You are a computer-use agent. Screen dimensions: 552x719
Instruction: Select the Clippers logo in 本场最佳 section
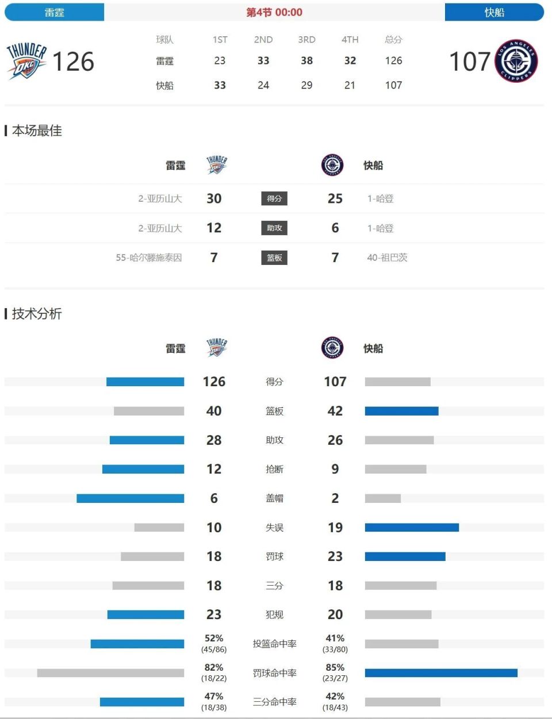tap(332, 166)
